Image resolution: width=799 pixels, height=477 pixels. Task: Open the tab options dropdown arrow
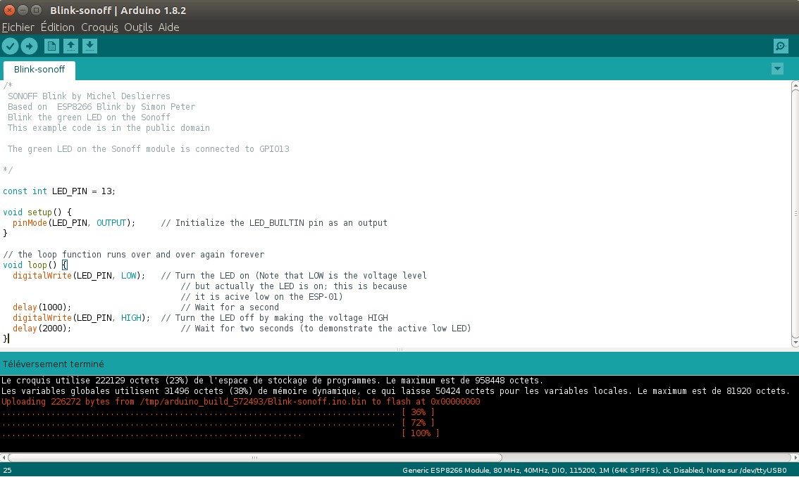pyautogui.click(x=777, y=69)
